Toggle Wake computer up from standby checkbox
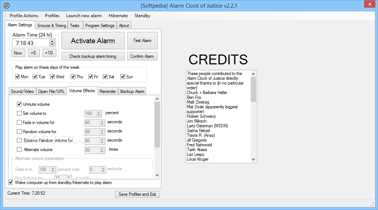Screen dimensions: 378x210 pyautogui.click(x=11, y=183)
